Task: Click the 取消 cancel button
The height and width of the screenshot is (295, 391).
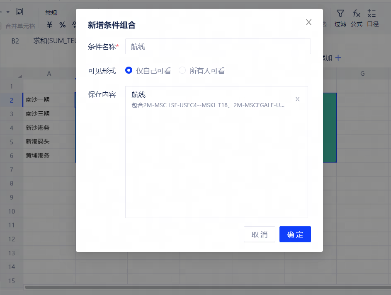Action: tap(259, 234)
